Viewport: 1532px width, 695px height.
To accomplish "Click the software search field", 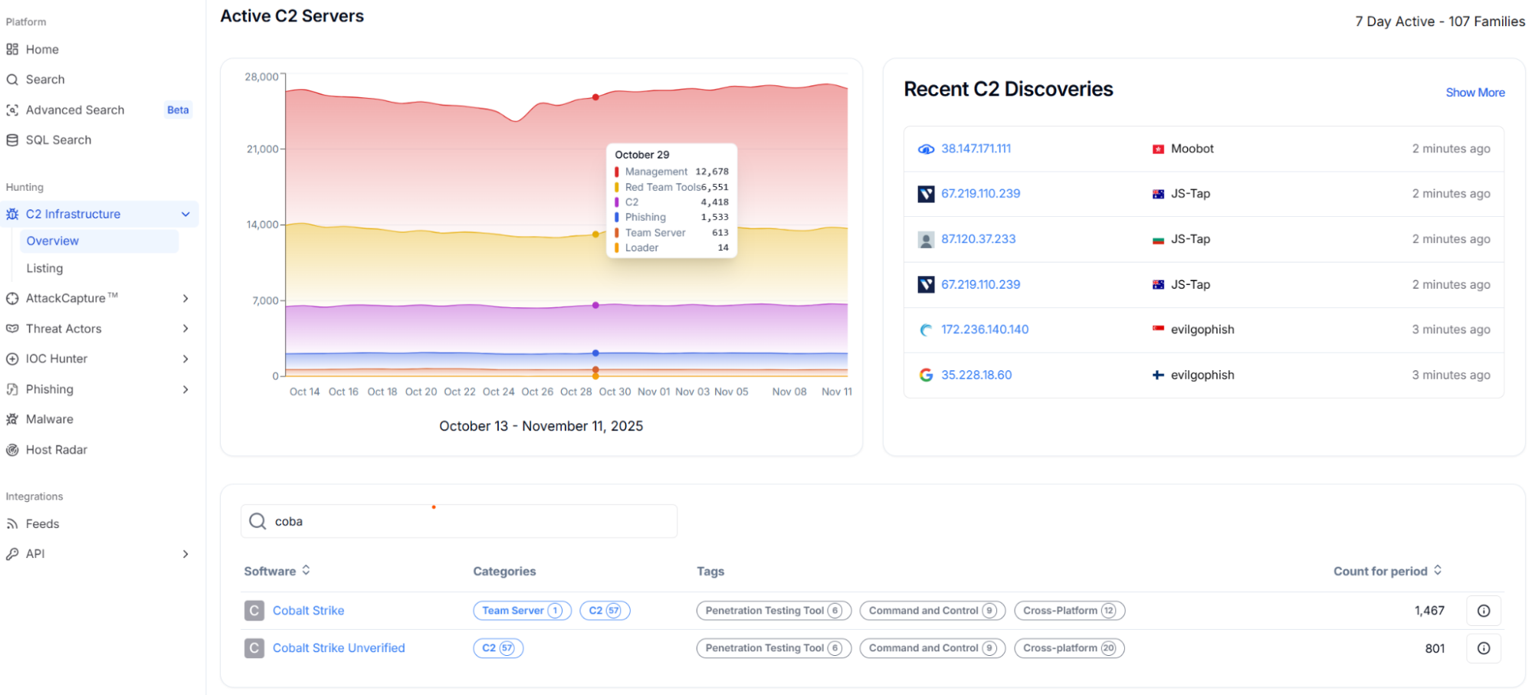I will click(x=460, y=522).
